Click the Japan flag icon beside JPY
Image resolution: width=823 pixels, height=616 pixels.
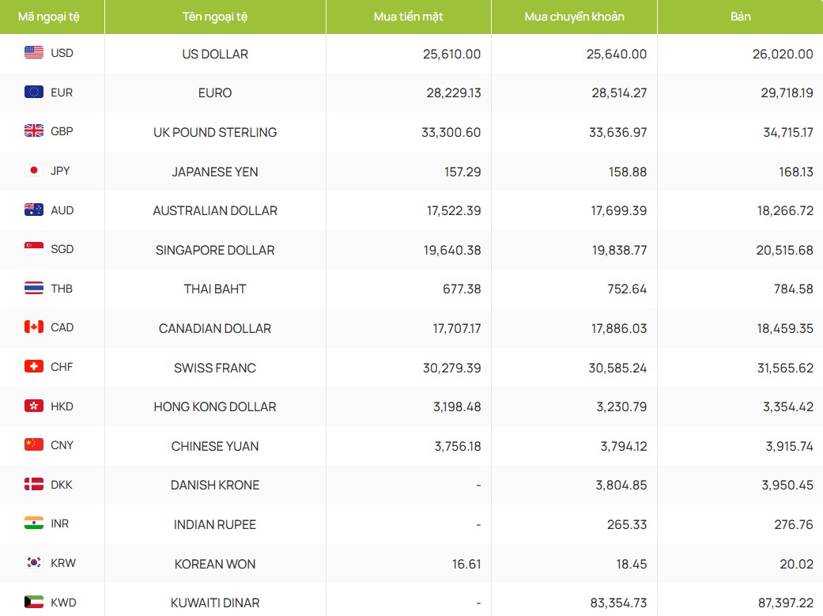tap(33, 170)
